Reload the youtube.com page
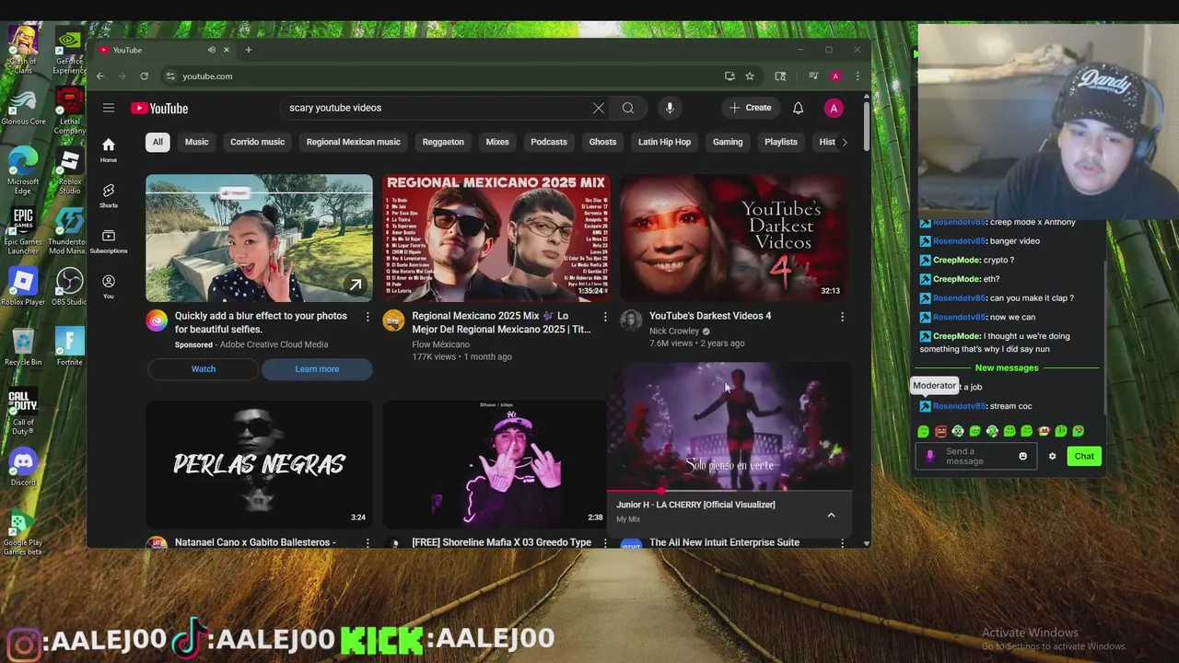 coord(144,76)
